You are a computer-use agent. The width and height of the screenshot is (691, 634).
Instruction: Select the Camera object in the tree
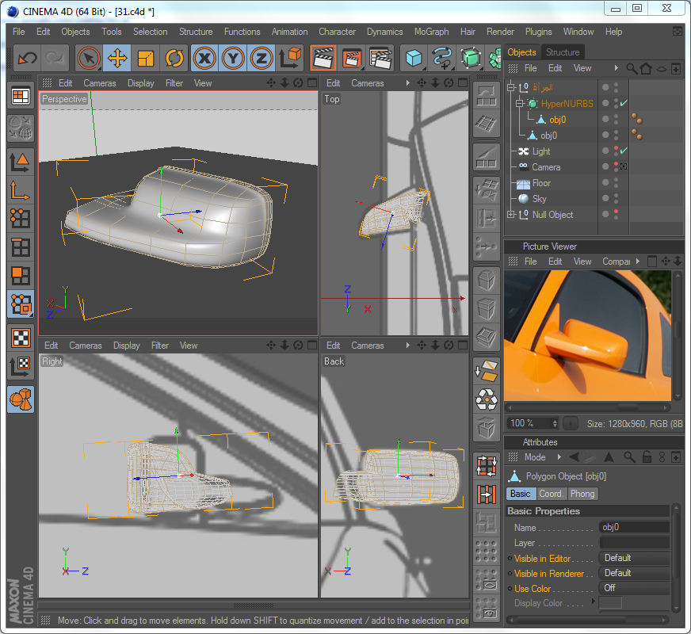point(546,167)
